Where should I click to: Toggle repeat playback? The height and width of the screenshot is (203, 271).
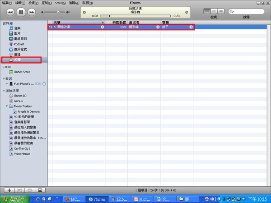(x=30, y=190)
